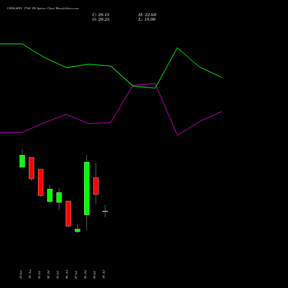Click the 01 Jul date axis label
Image resolution: width=288 pixels, height=288 pixels.
point(39,275)
